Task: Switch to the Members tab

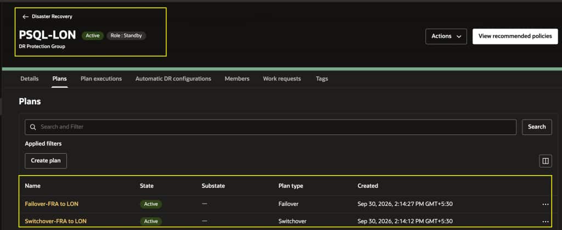Action: click(237, 78)
